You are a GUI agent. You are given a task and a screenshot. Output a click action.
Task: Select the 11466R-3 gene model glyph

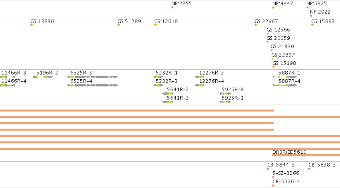coord(7,77)
